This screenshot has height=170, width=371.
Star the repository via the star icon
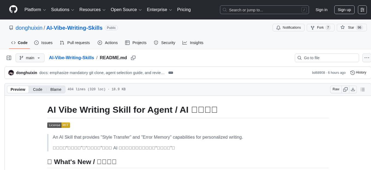[343, 27]
